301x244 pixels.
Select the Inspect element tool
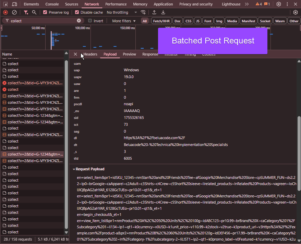point(5,4)
